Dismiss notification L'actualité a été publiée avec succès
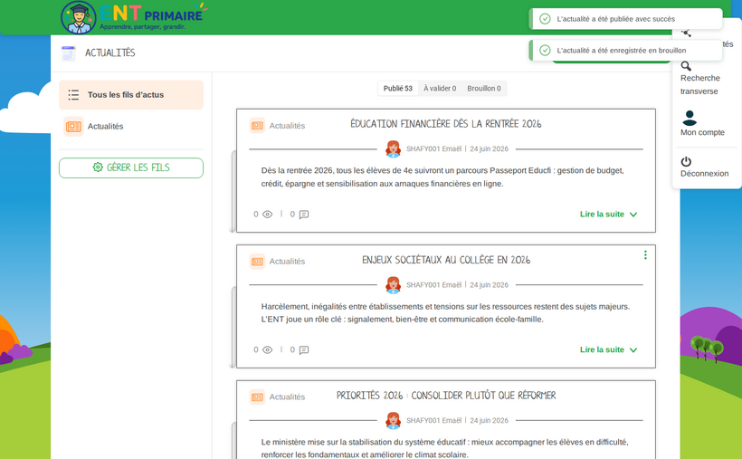Viewport: 742px width, 459px height. coord(625,19)
